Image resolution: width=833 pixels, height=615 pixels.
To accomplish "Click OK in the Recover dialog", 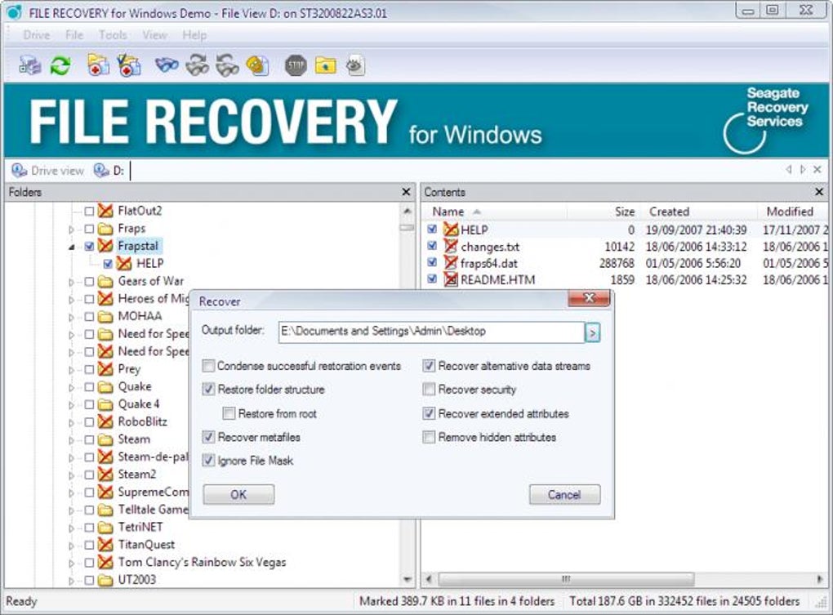I will pyautogui.click(x=238, y=494).
